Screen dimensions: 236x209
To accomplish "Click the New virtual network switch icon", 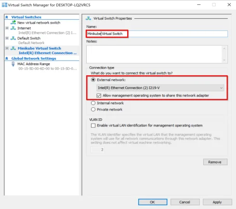I will (x=13, y=23).
